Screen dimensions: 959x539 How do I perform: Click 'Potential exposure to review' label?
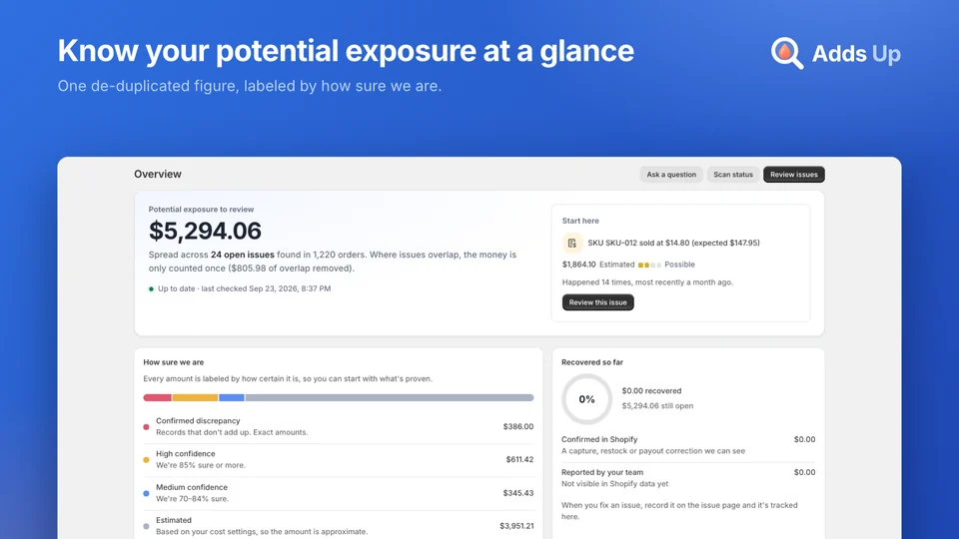tap(201, 210)
